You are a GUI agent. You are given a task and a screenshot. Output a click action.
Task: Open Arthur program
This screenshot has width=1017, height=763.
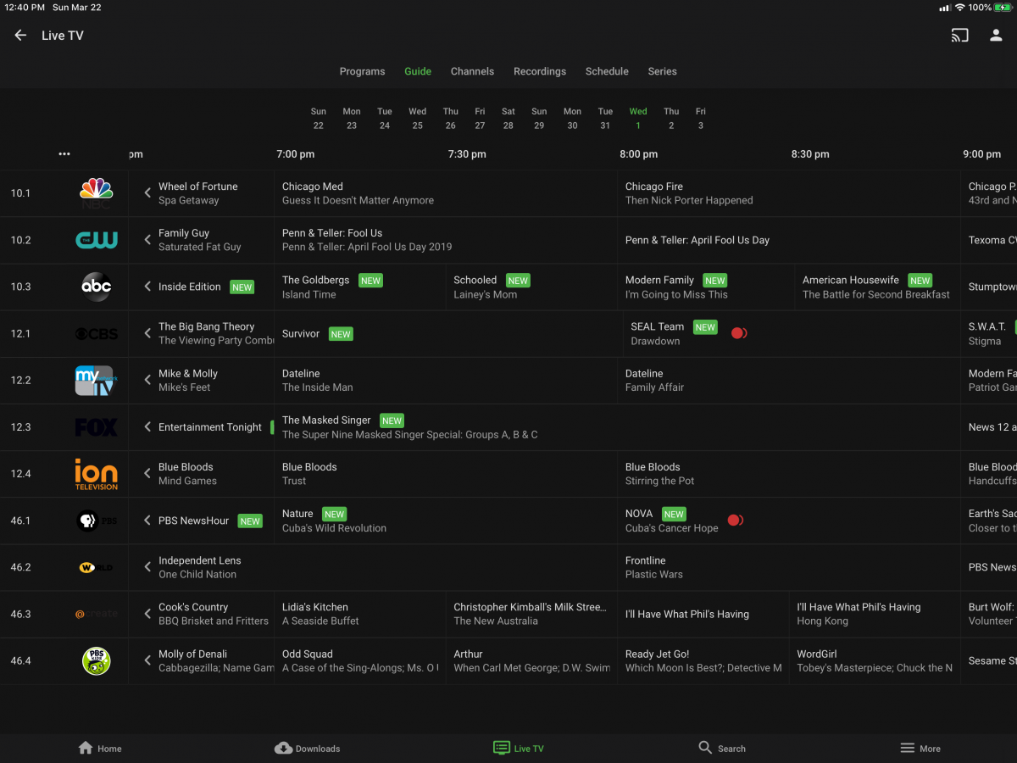click(x=531, y=660)
